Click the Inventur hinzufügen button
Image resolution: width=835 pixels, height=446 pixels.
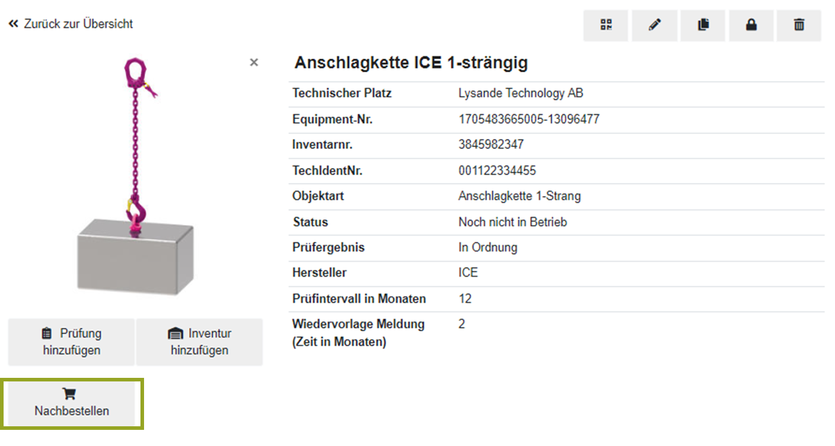pyautogui.click(x=200, y=341)
